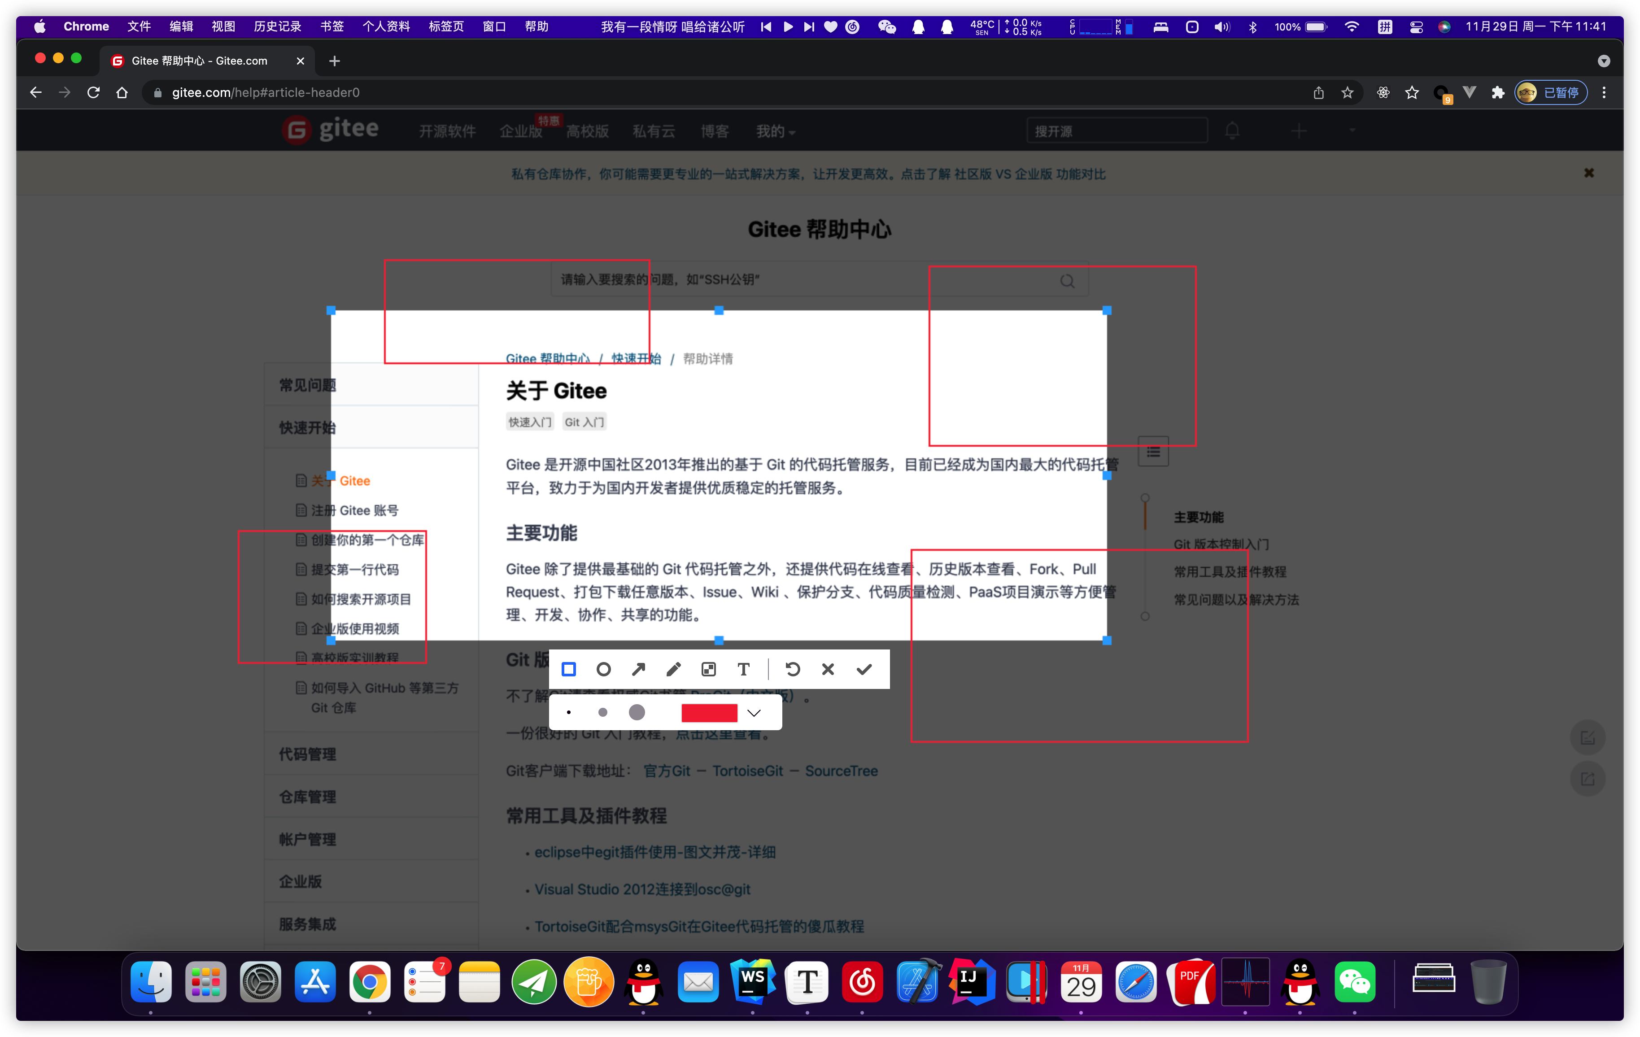The image size is (1640, 1037).
Task: Open volume control in menu bar
Action: click(1222, 26)
